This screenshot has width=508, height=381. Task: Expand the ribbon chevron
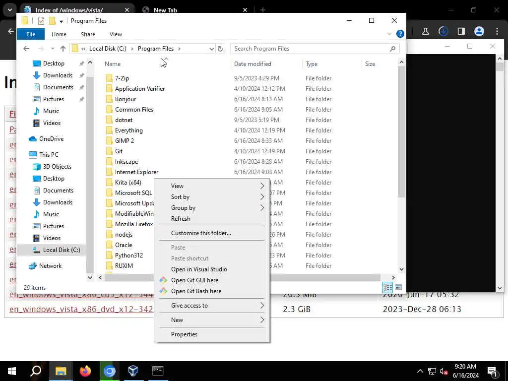tap(389, 34)
